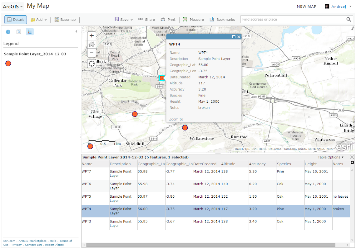
Task: Click the legend orange circle symbol
Action: (x=8, y=63)
